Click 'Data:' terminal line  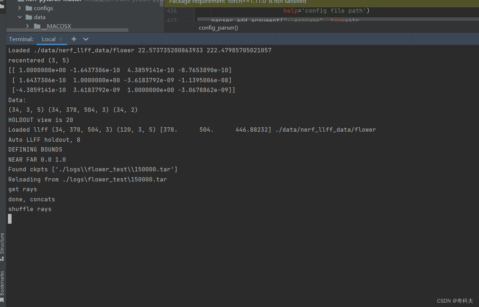17,100
